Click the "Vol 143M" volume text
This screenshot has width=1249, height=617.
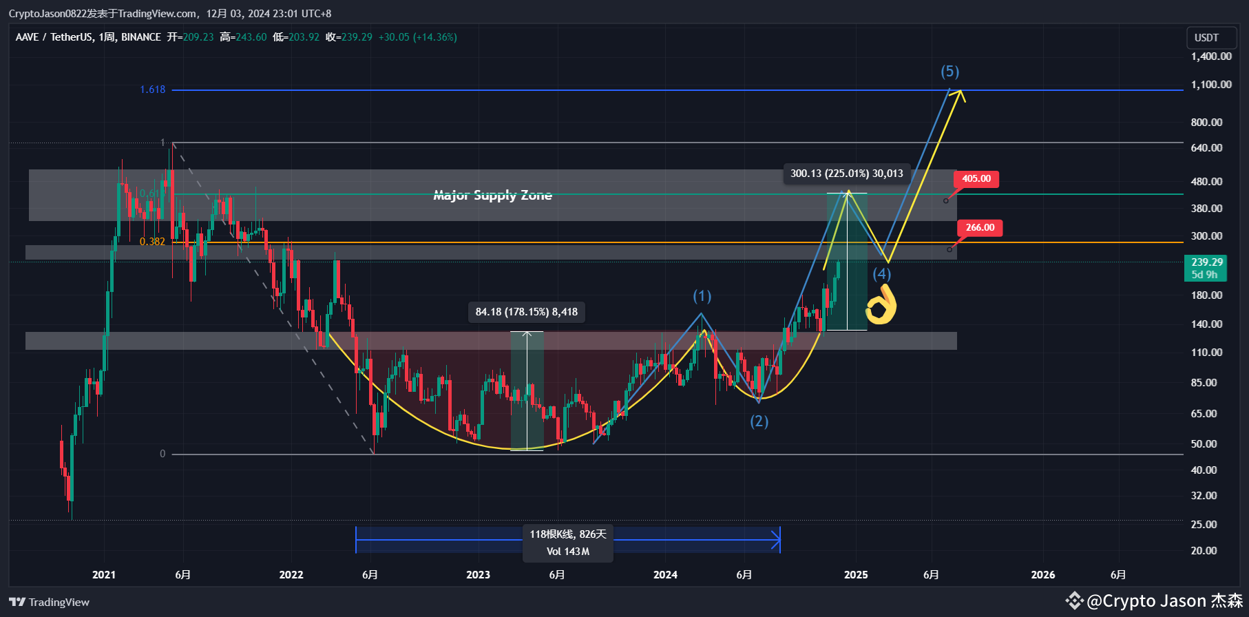(568, 552)
